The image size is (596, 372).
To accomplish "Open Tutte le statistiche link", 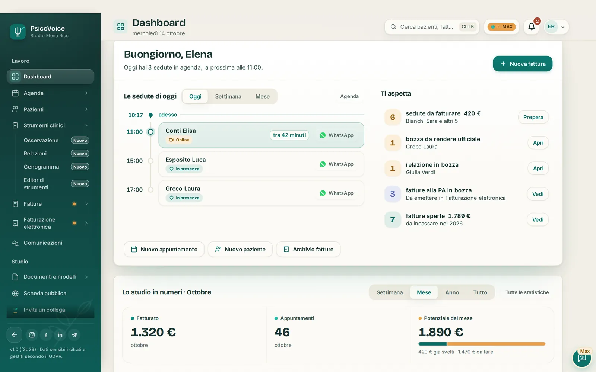I will [x=527, y=292].
